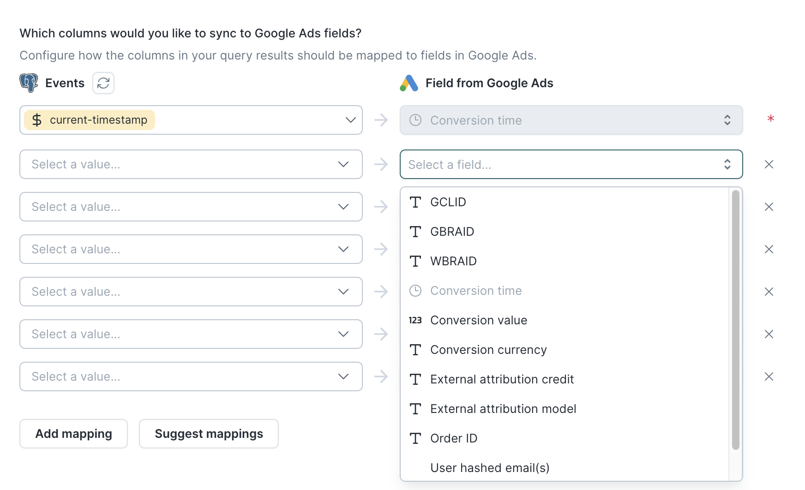Viewport: 805px width, 490px height.
Task: Open the first empty Select a value dropdown
Action: pyautogui.click(x=191, y=164)
